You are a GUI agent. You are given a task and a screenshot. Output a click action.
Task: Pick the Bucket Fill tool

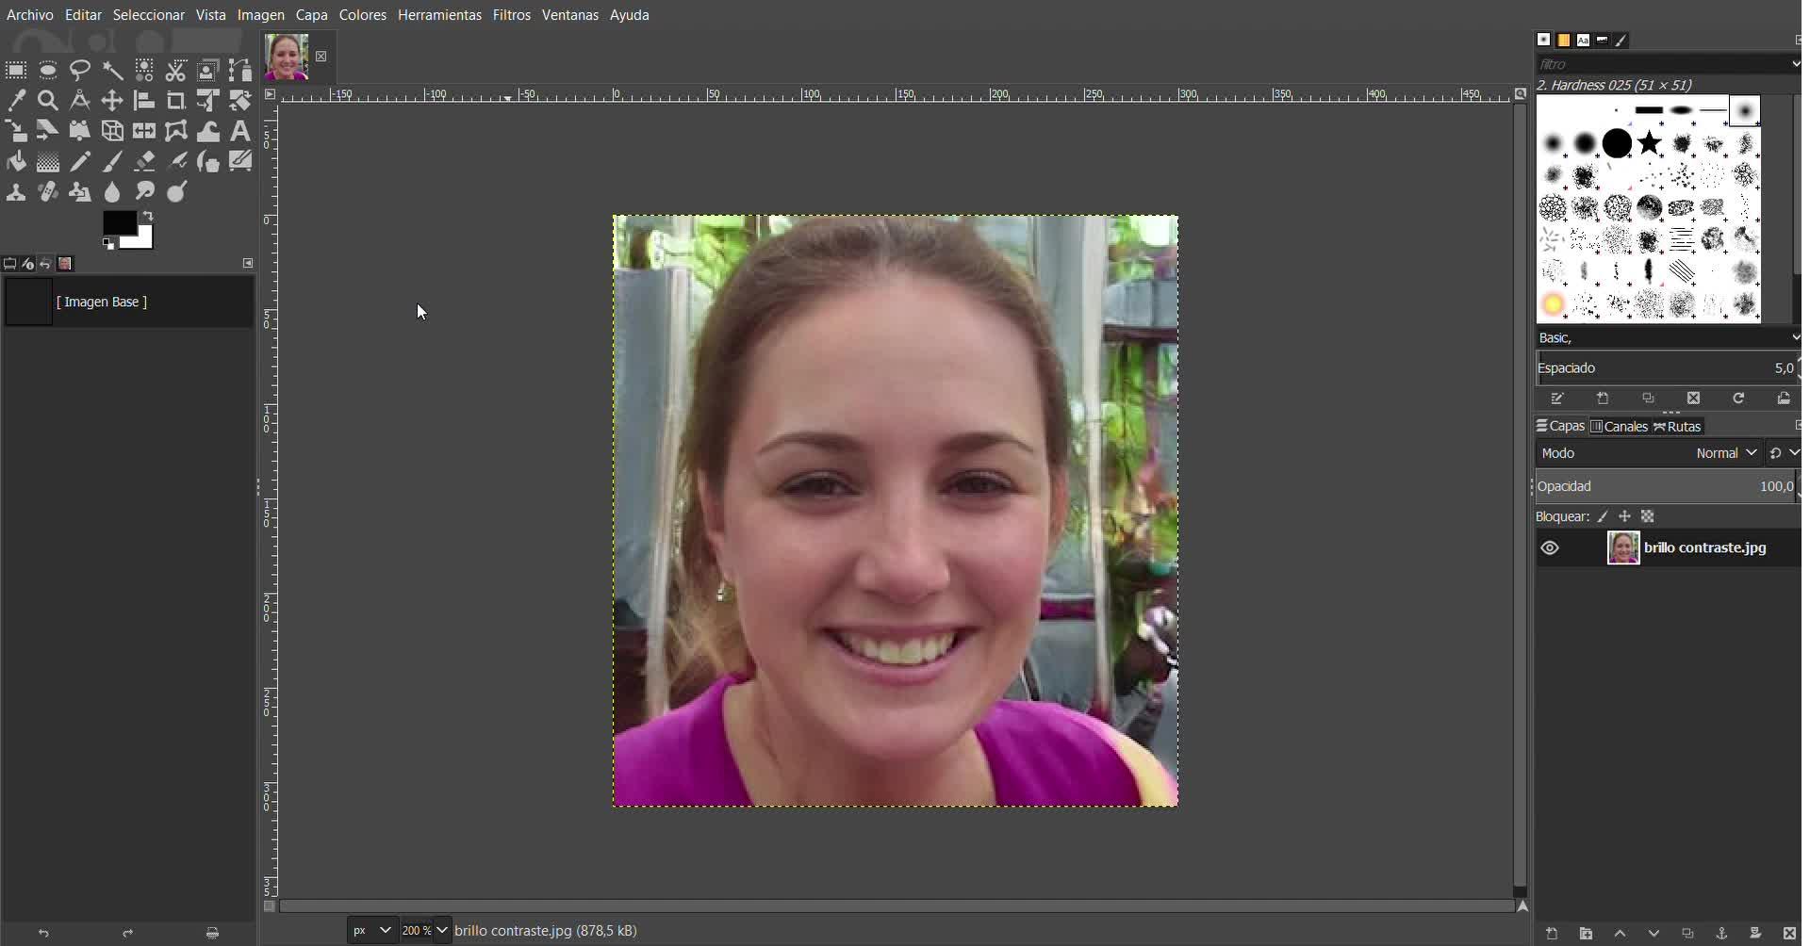(x=16, y=162)
